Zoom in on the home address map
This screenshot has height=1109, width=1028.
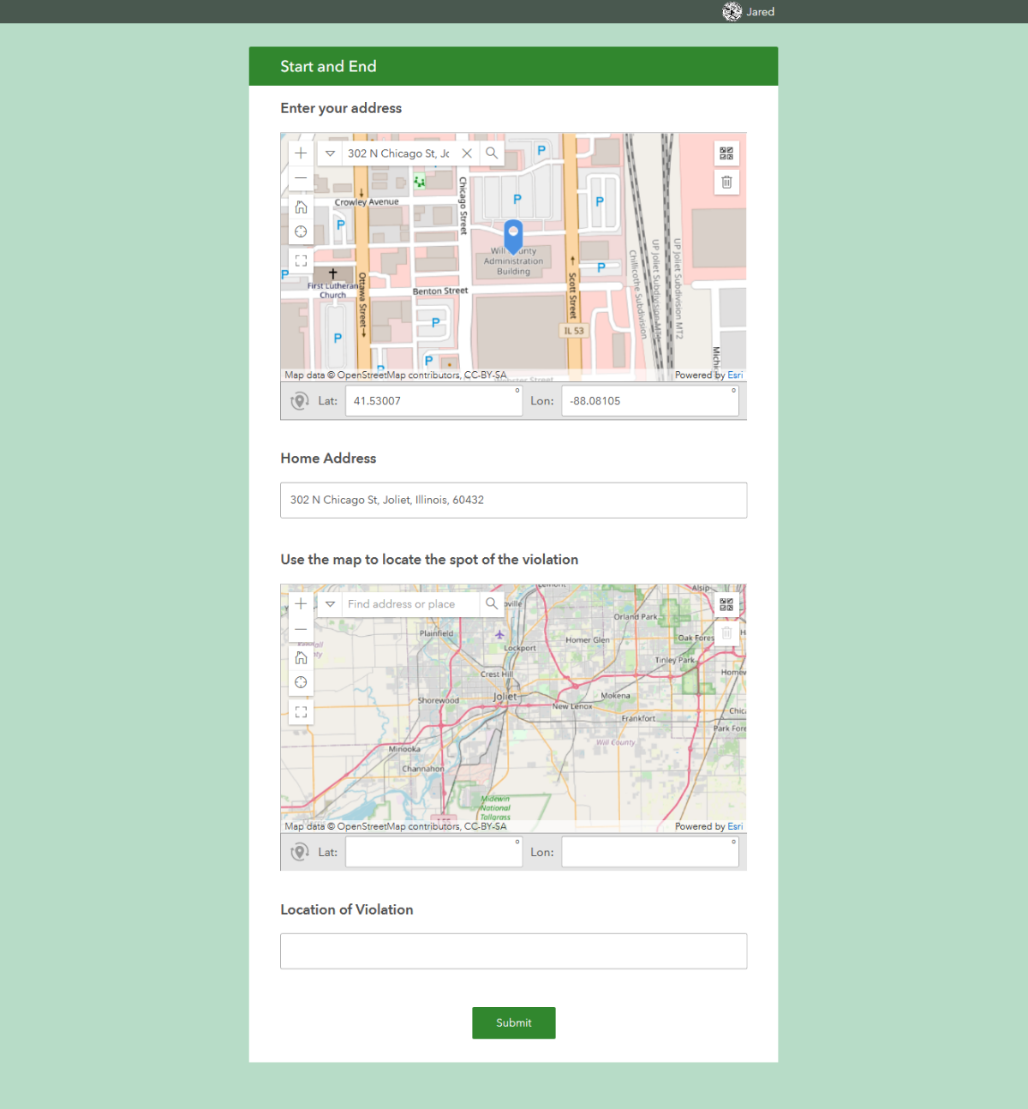coord(301,153)
